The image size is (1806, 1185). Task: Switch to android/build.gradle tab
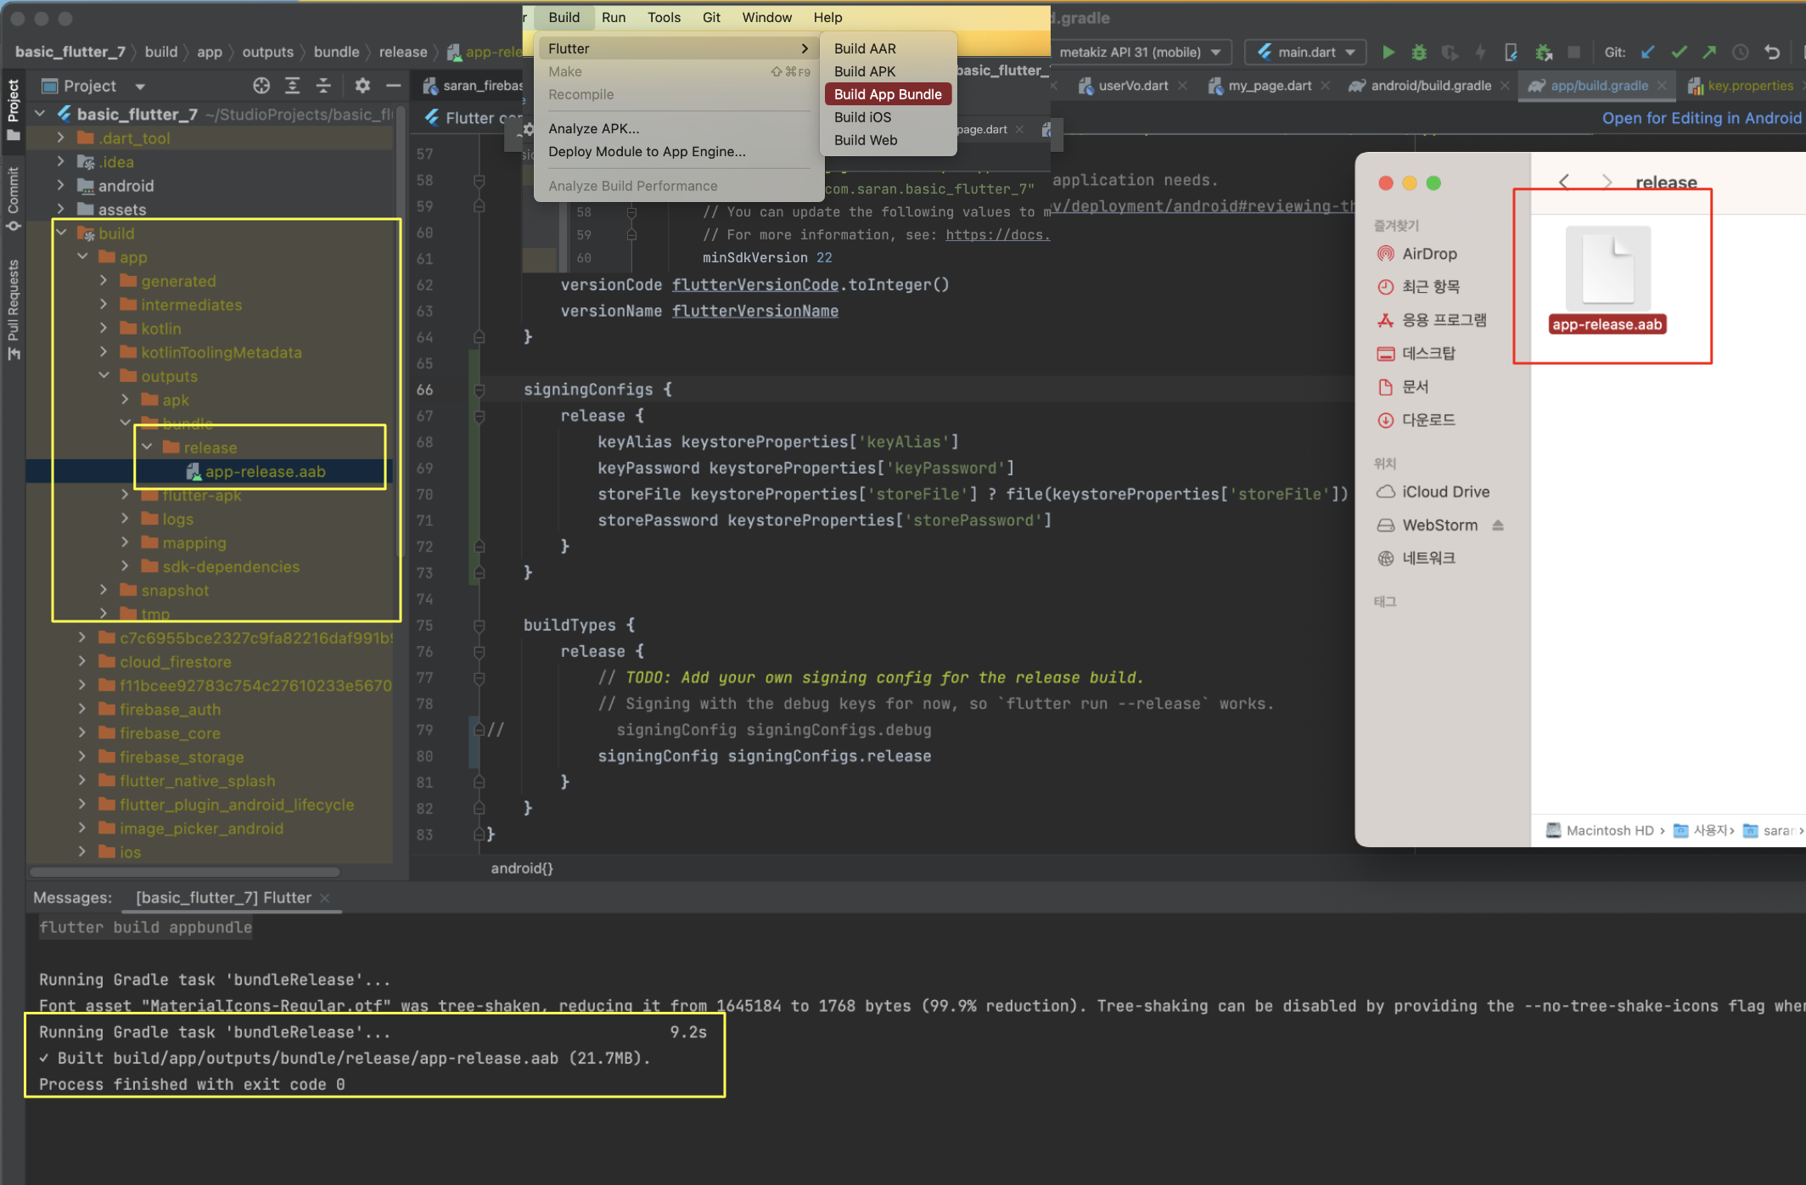point(1430,86)
